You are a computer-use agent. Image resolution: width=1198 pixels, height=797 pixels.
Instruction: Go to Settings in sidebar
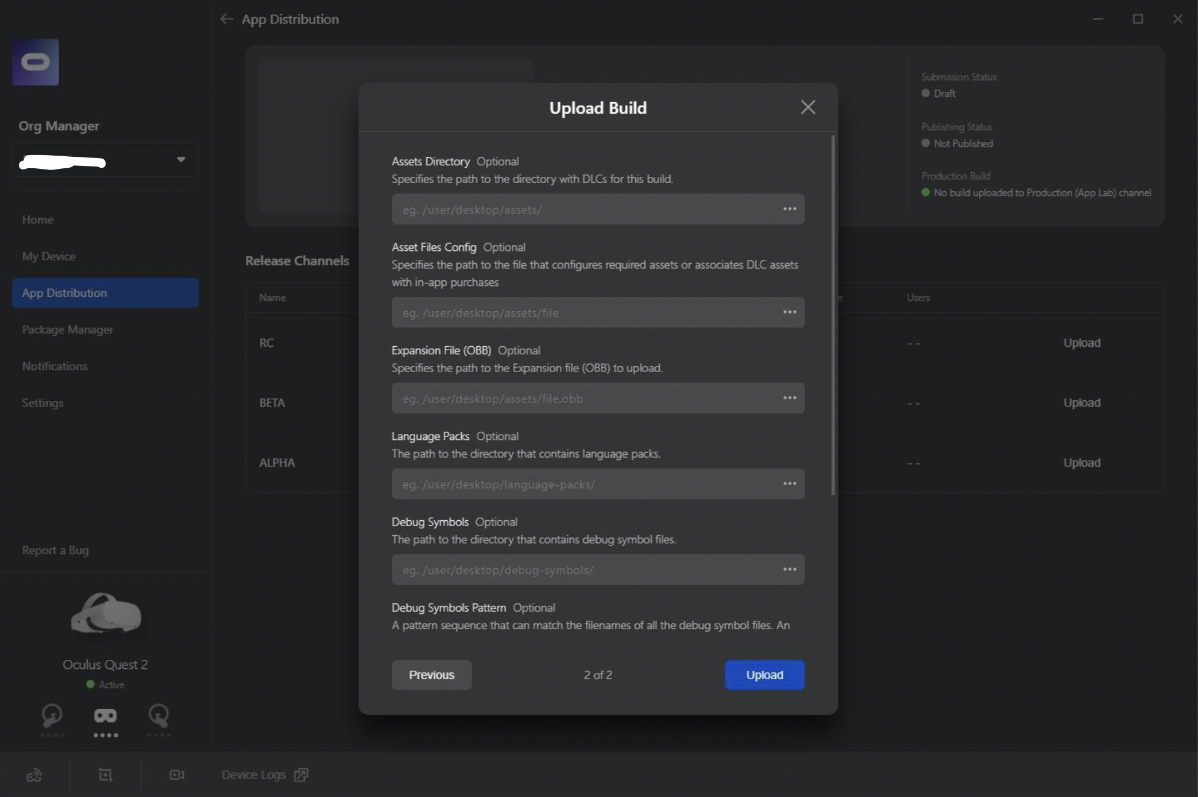[43, 403]
